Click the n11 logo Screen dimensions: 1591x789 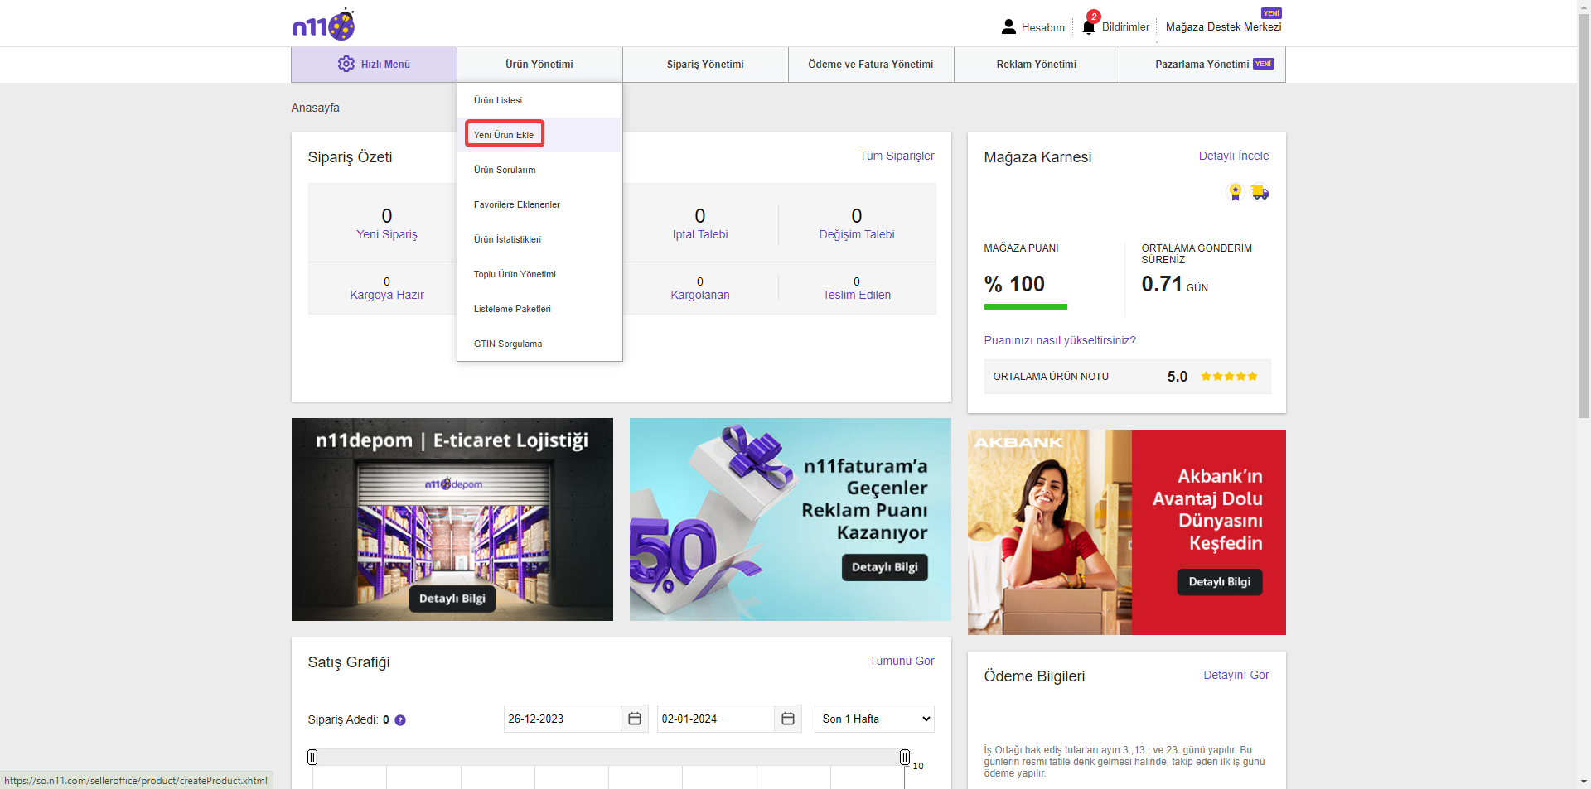click(x=323, y=25)
